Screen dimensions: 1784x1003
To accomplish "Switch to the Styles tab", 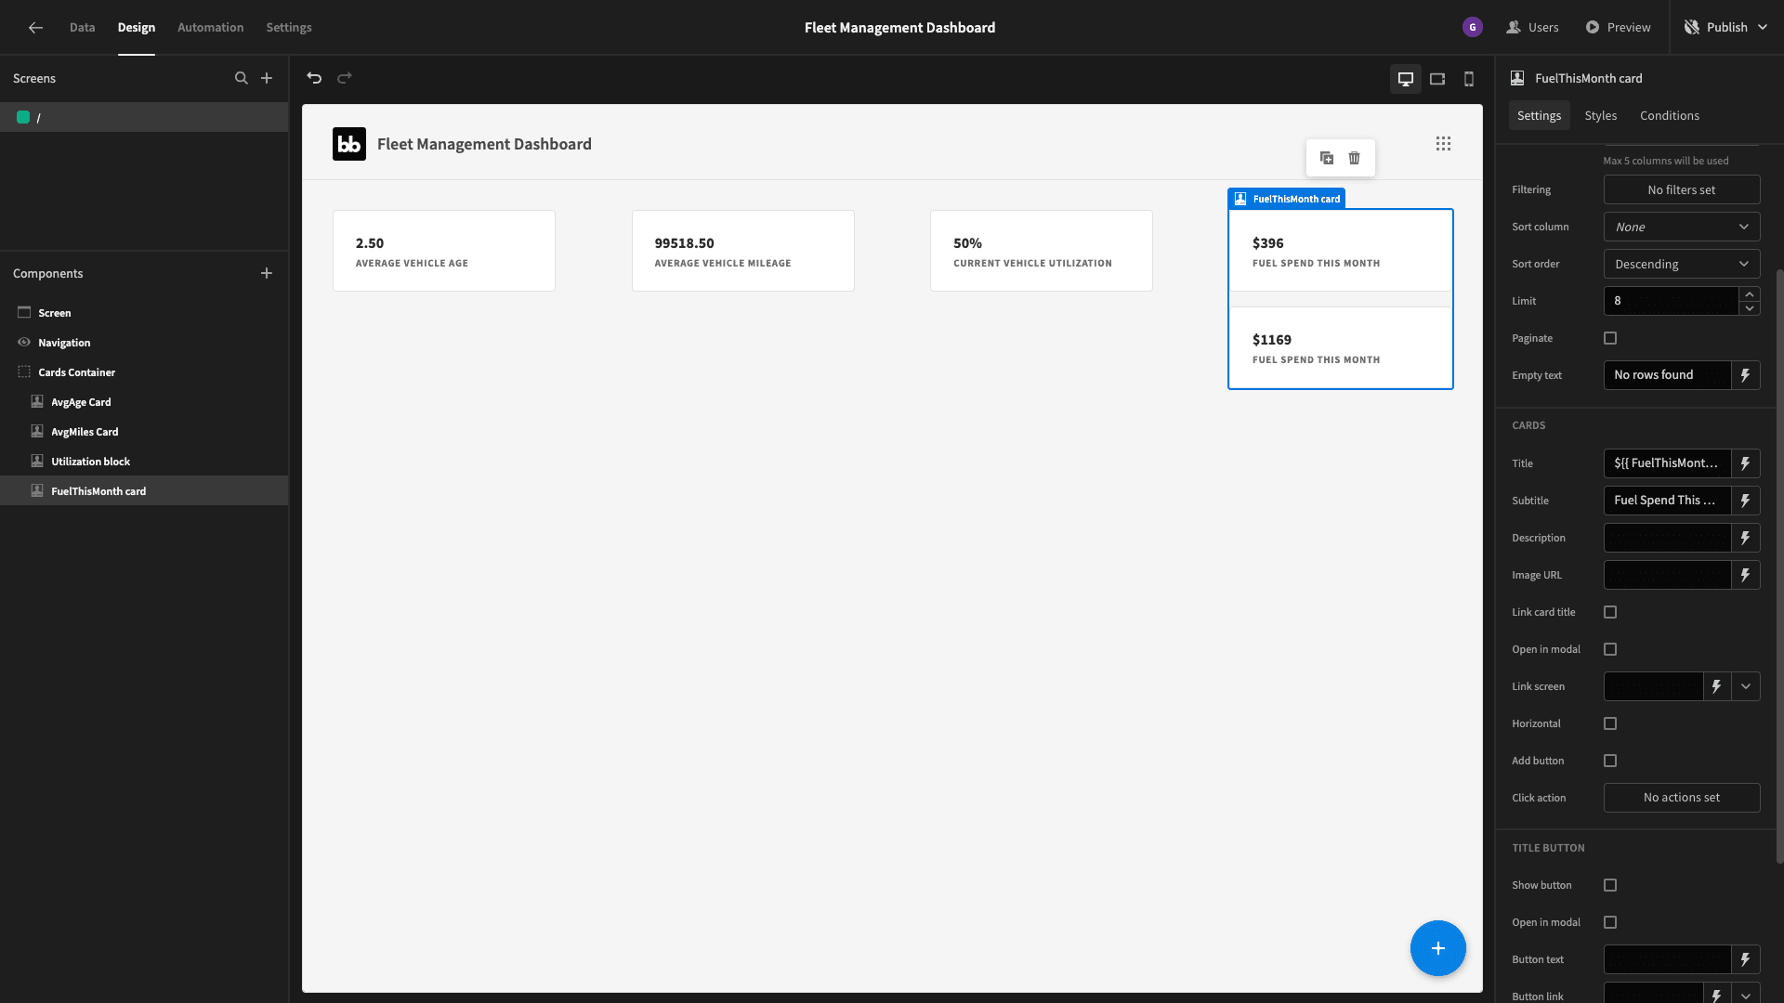I will pos(1600,115).
